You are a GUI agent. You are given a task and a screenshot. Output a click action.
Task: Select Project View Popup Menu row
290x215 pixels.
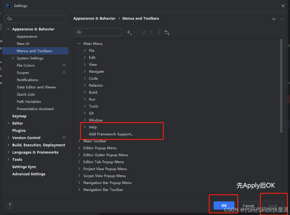105,169
